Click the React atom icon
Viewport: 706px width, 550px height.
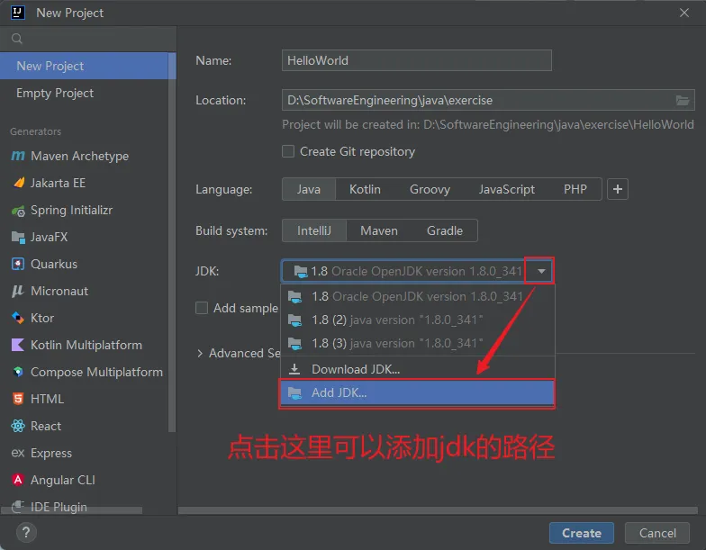click(x=18, y=427)
